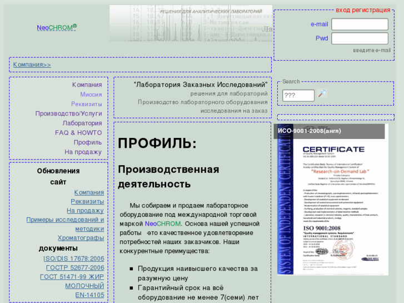The image size is (404, 303).
Task: Click the header chromatogram banner image
Action: [191, 23]
